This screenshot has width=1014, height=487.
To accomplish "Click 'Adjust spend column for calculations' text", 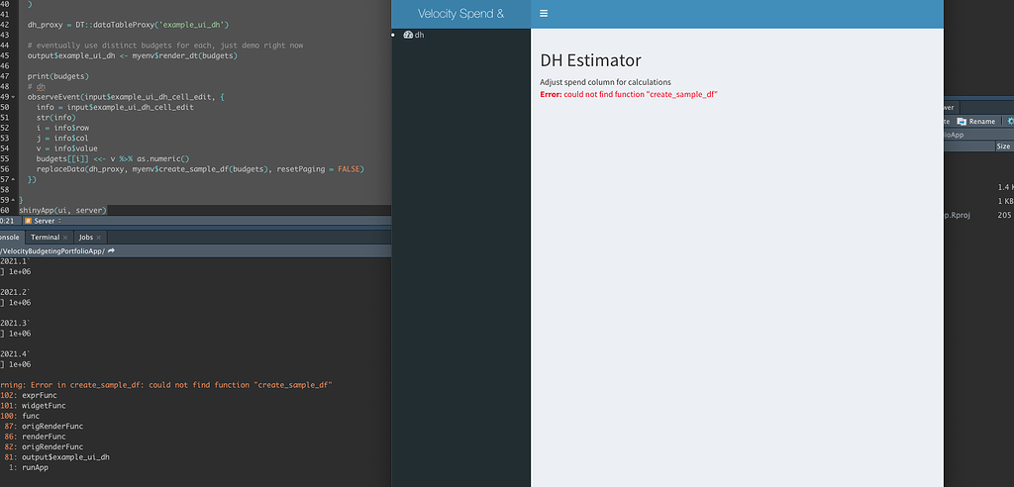I will click(605, 82).
